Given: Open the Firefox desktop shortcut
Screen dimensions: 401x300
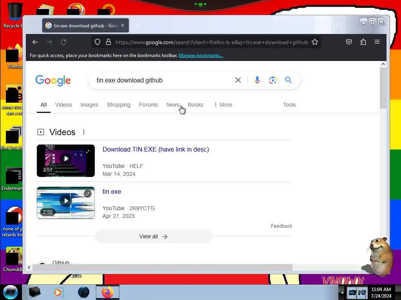Looking at the screenshot, I should tap(14, 57).
